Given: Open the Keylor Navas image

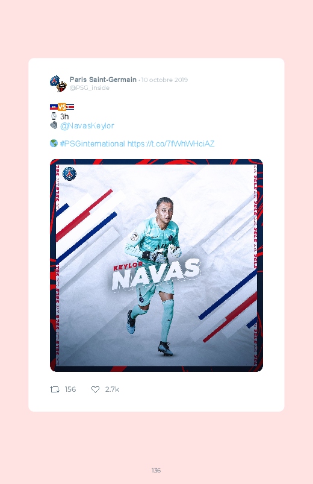Looking at the screenshot, I should click(156, 265).
